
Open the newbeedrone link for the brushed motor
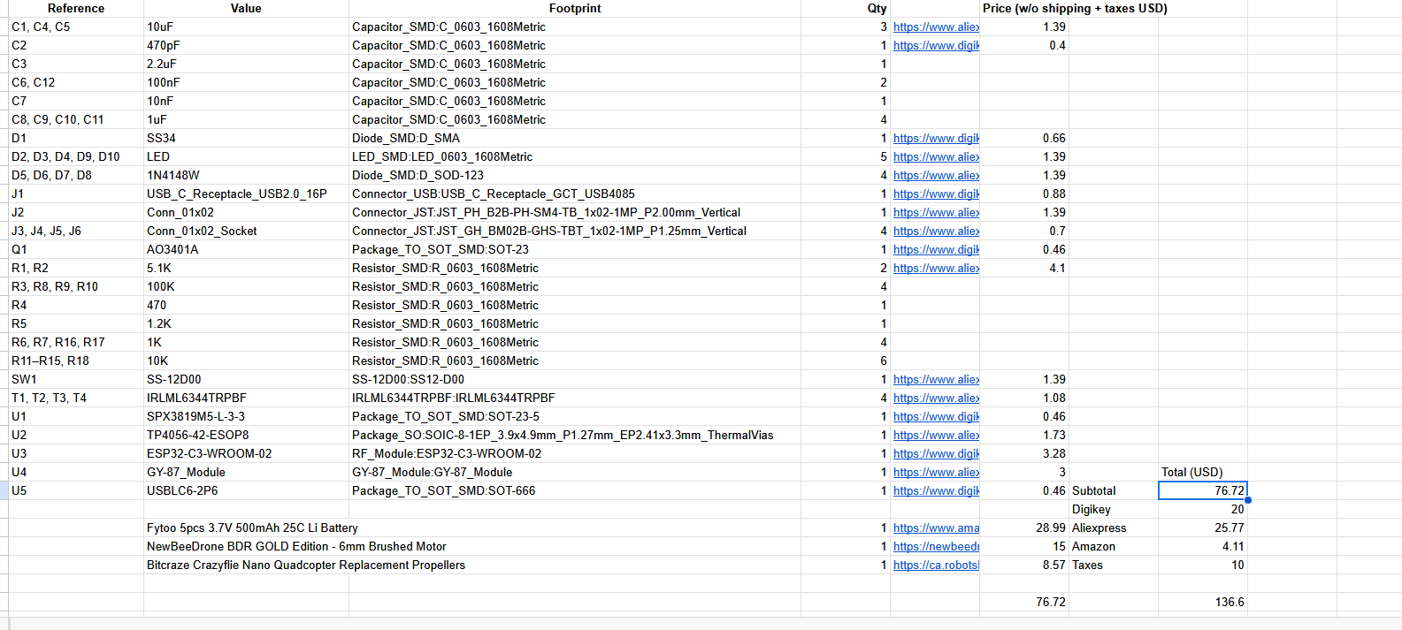pos(935,547)
